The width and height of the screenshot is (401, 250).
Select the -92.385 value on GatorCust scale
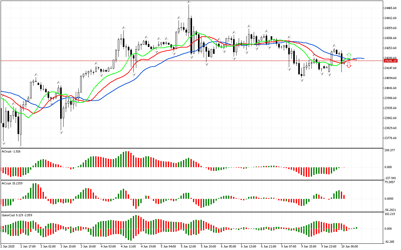[389, 242]
